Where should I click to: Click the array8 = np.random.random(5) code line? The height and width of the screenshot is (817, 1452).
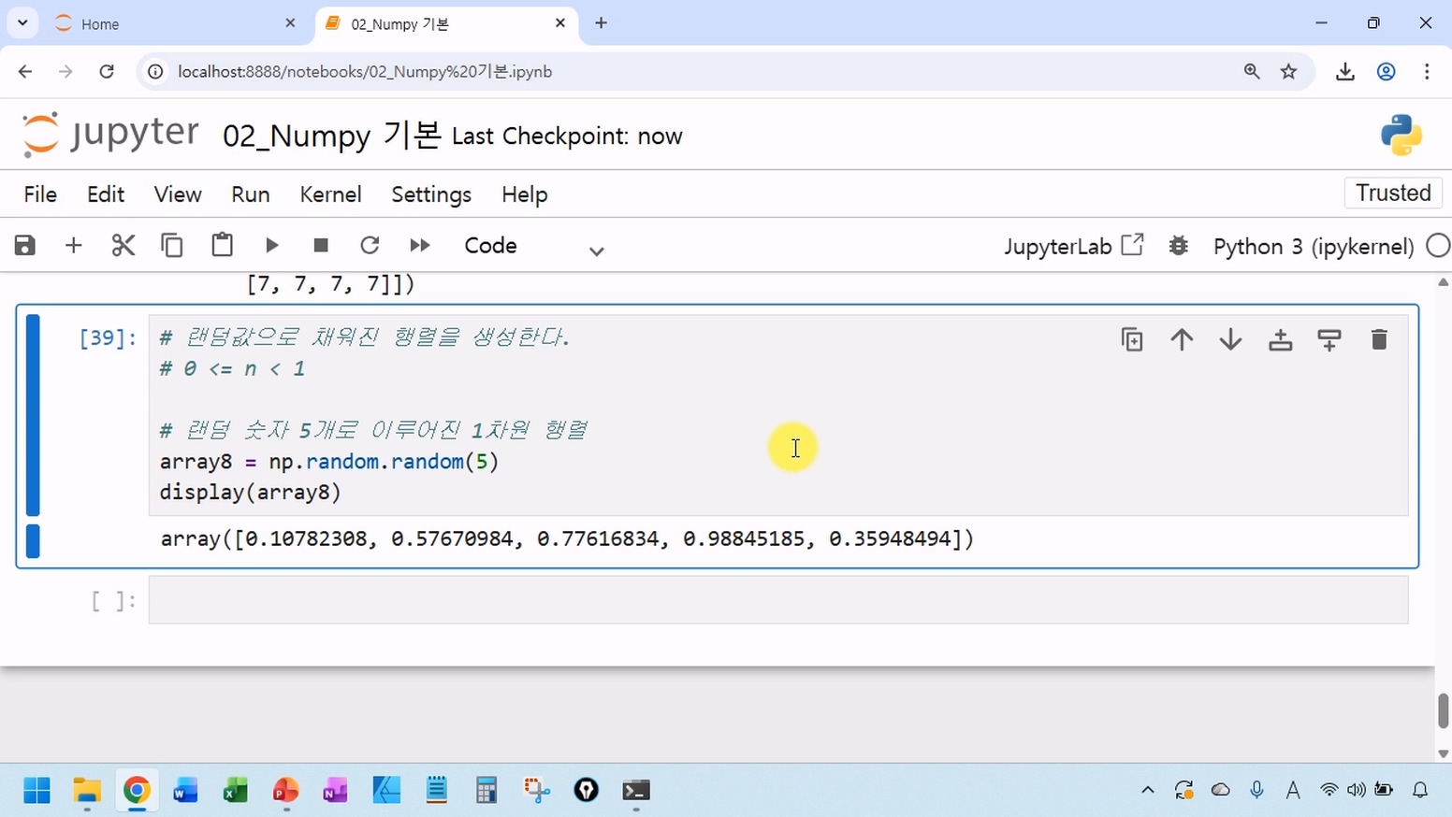(x=329, y=462)
